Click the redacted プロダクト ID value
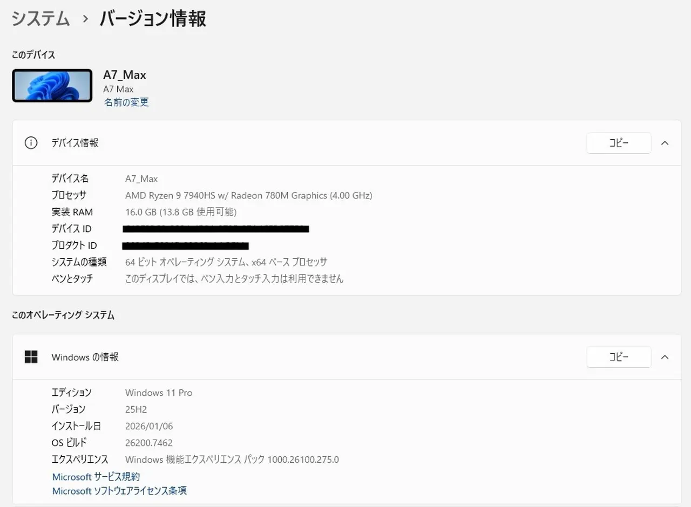This screenshot has height=507, width=691. pos(186,245)
